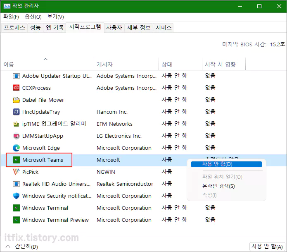Click publisher Realtek Semiconductor
The width and height of the screenshot is (287, 252).
[x=125, y=184]
